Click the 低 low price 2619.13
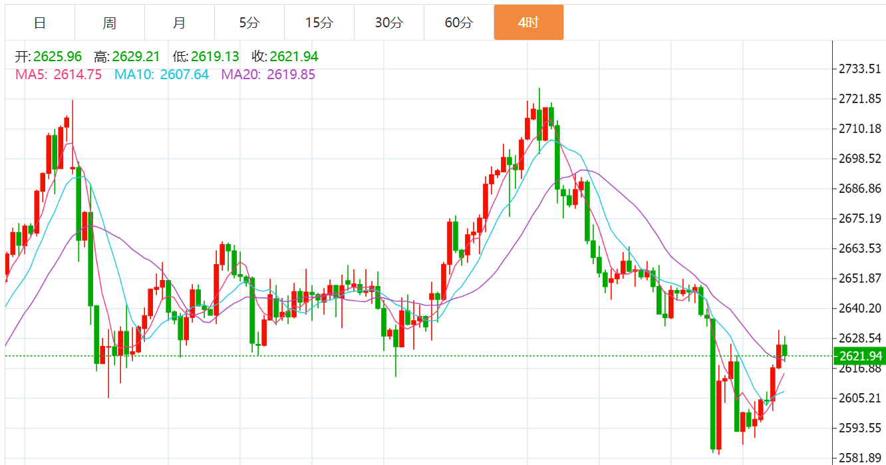 tap(215, 57)
